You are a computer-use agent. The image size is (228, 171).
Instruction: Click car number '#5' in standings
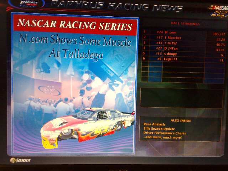point(159,59)
